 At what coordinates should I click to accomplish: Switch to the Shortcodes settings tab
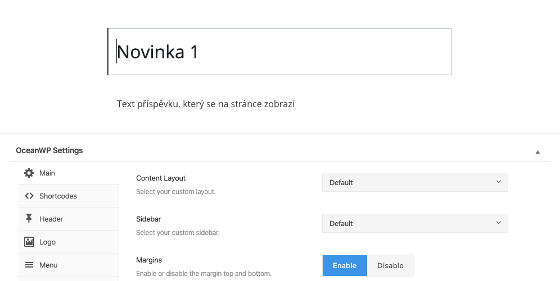[x=69, y=196]
